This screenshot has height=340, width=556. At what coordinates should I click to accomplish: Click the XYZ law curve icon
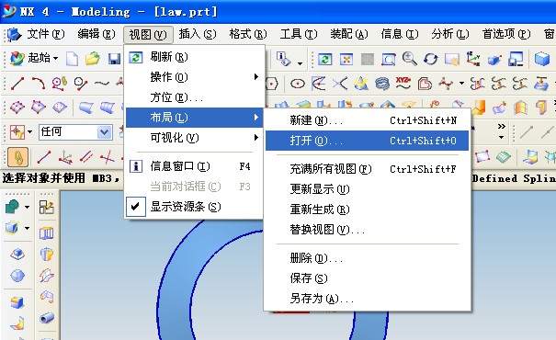[403, 84]
